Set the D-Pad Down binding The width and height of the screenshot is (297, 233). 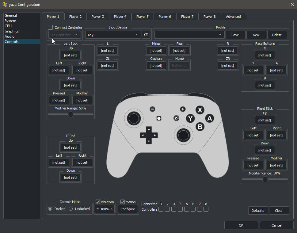tap(70, 178)
